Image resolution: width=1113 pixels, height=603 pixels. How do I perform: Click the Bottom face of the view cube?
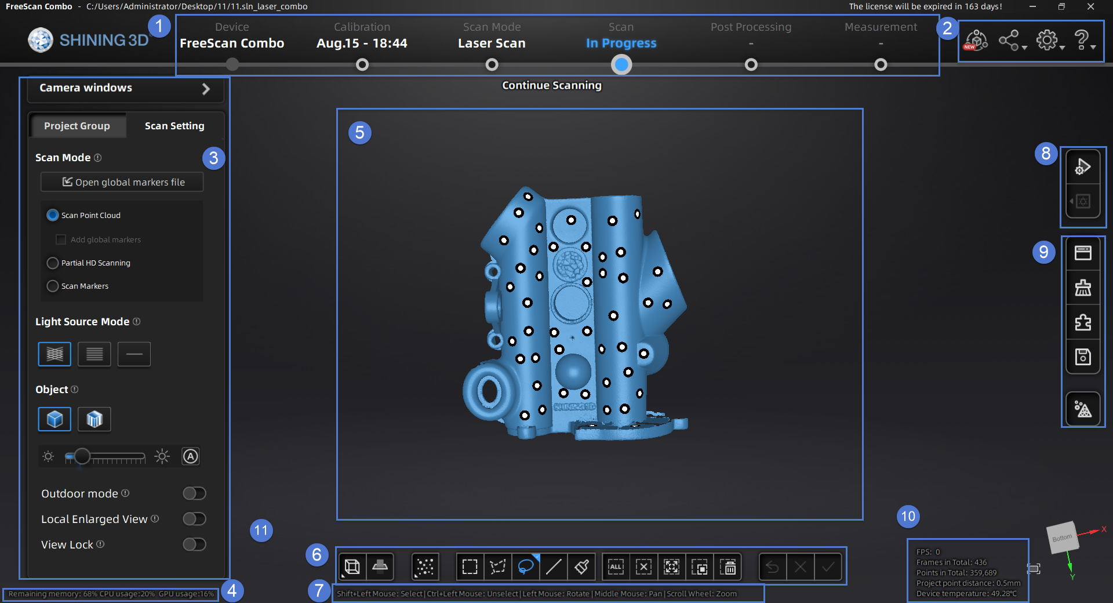[x=1063, y=538]
